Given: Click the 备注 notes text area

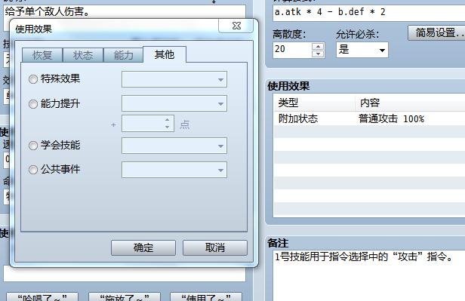Looking at the screenshot, I should point(368,275).
